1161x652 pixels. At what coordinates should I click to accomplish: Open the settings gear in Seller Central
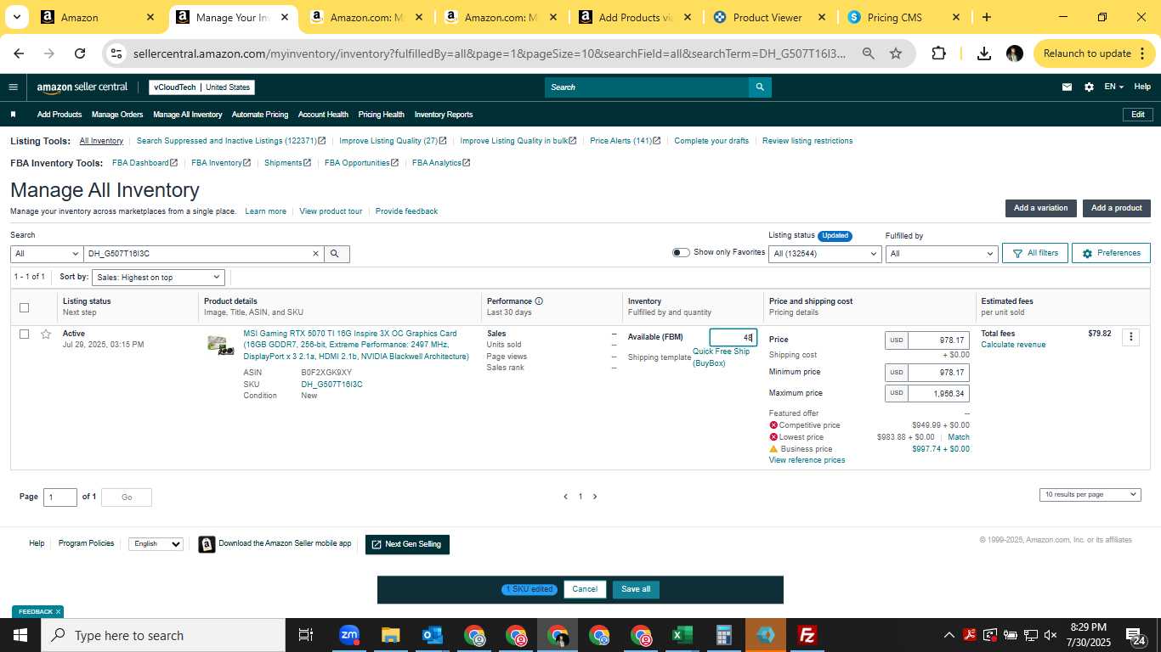click(1089, 87)
